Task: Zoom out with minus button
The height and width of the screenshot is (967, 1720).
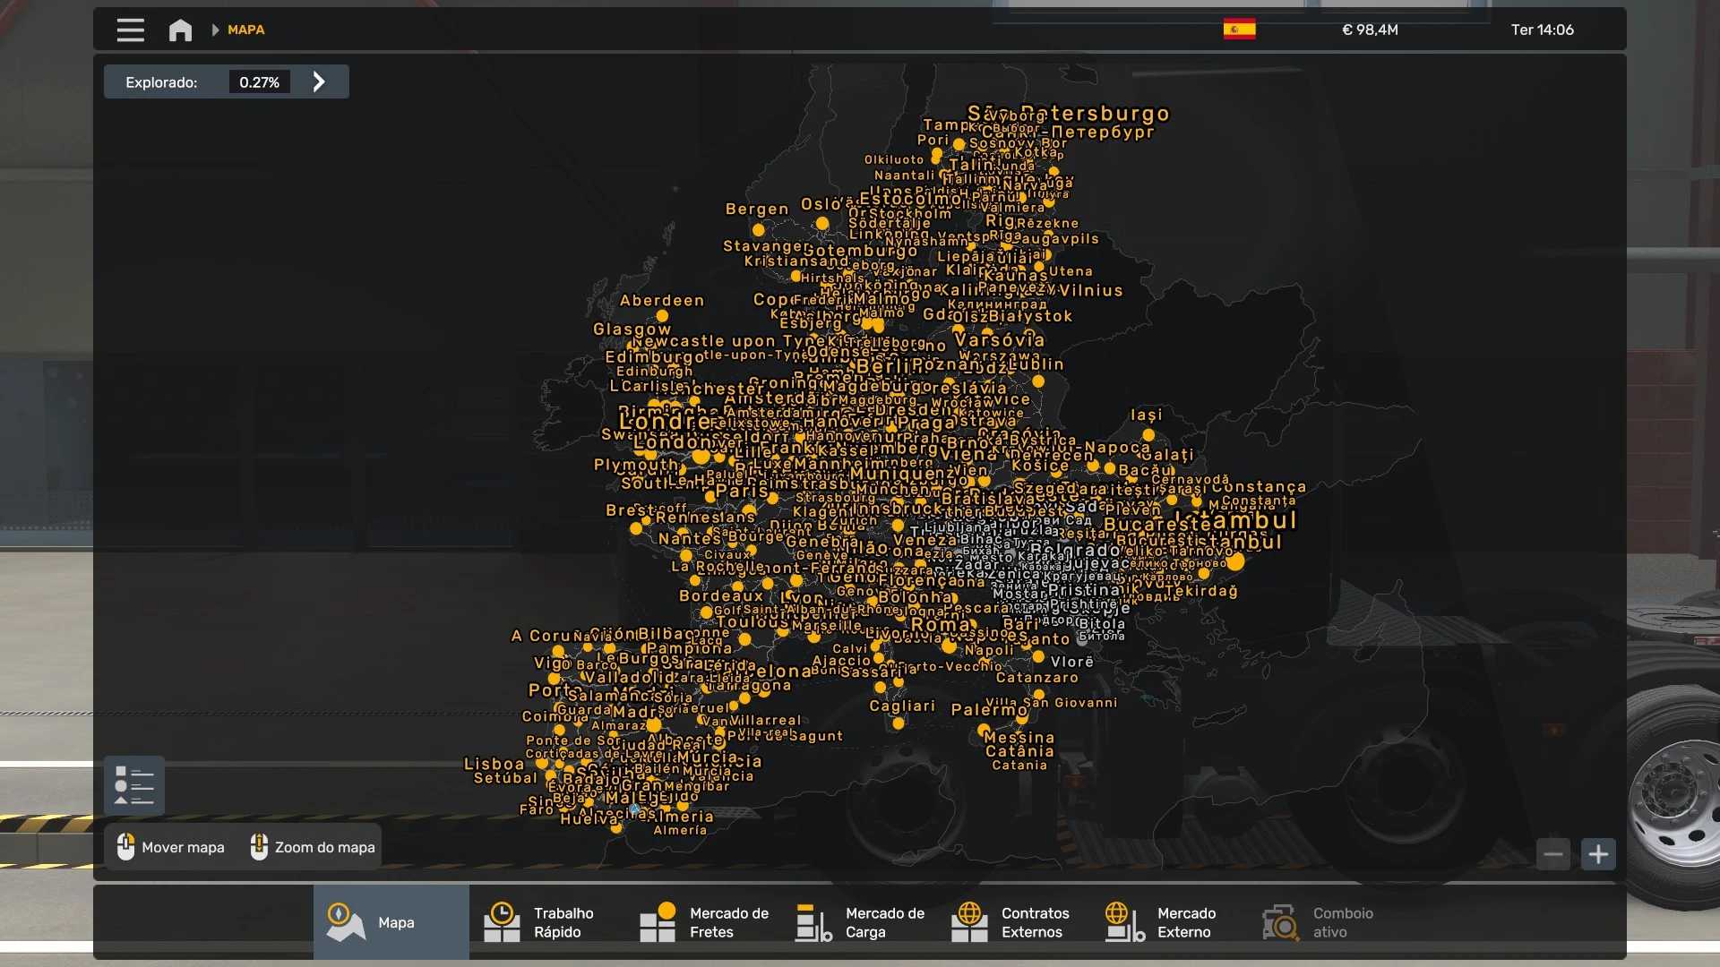Action: (1553, 854)
